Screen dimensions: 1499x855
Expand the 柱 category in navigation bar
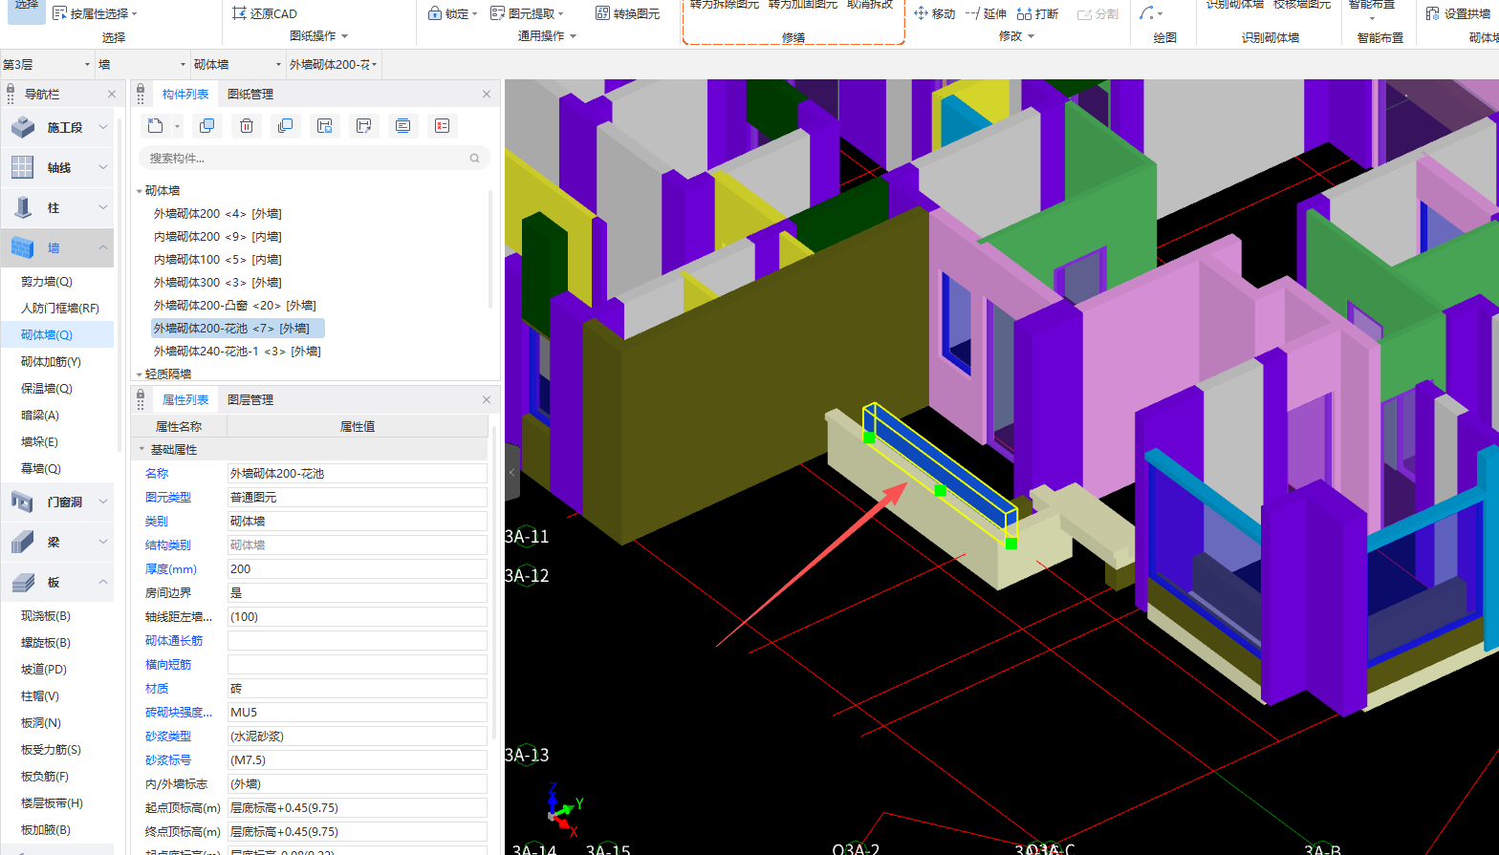click(102, 207)
